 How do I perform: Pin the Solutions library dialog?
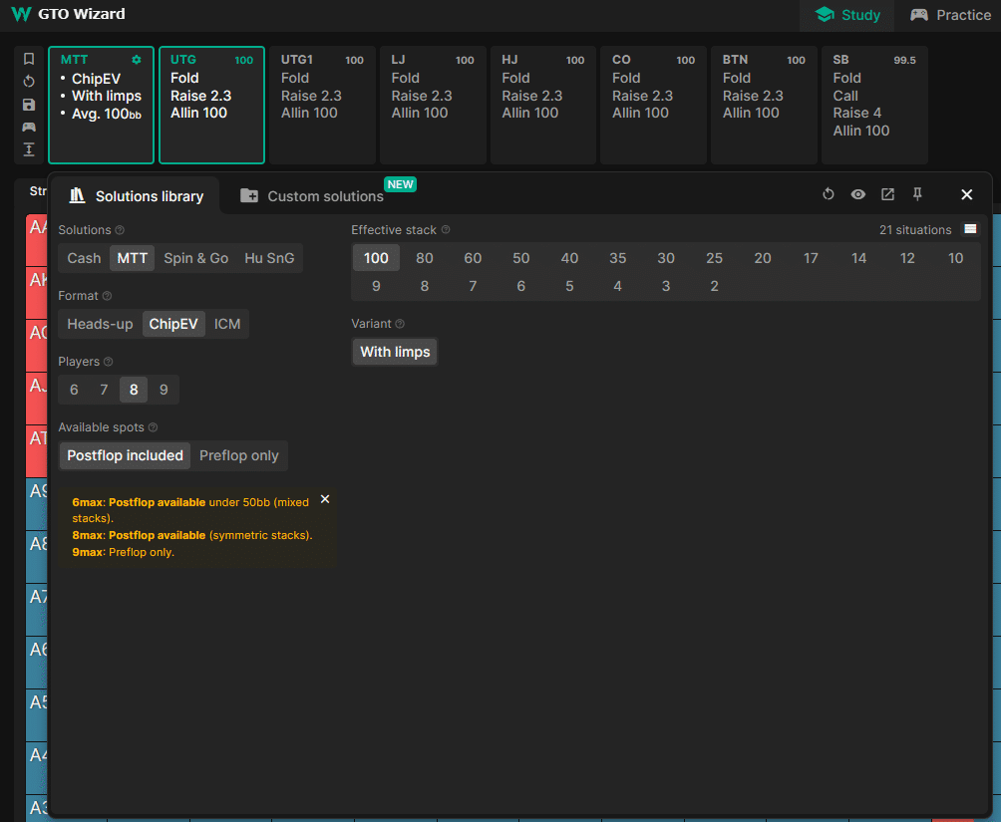(x=917, y=194)
